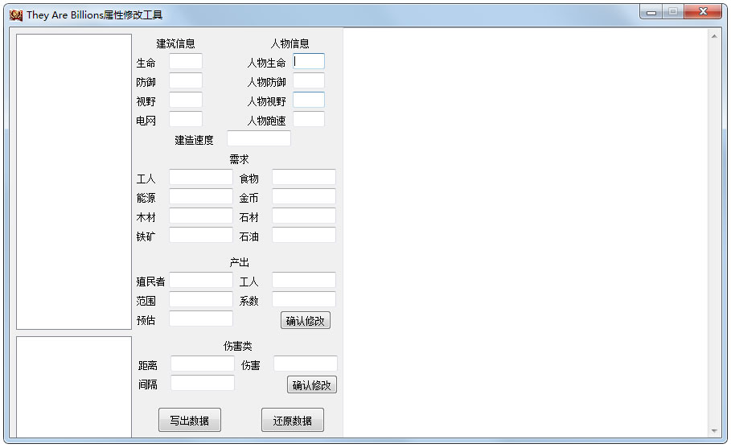The width and height of the screenshot is (731, 448).
Task: Focus the 人物跑速 text box
Action: coord(309,119)
